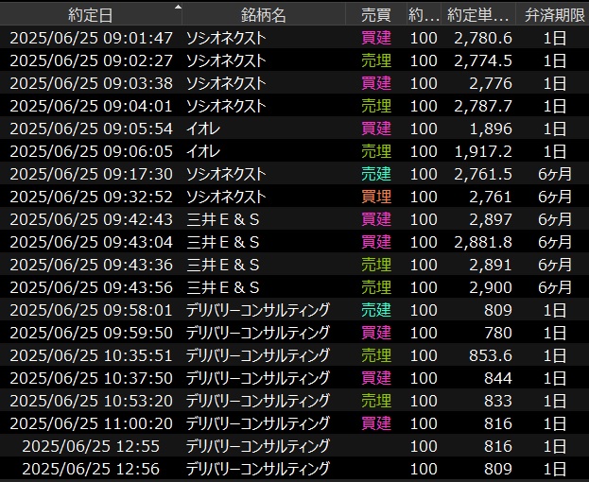Click price 2,897
The height and width of the screenshot is (482, 589).
click(491, 219)
